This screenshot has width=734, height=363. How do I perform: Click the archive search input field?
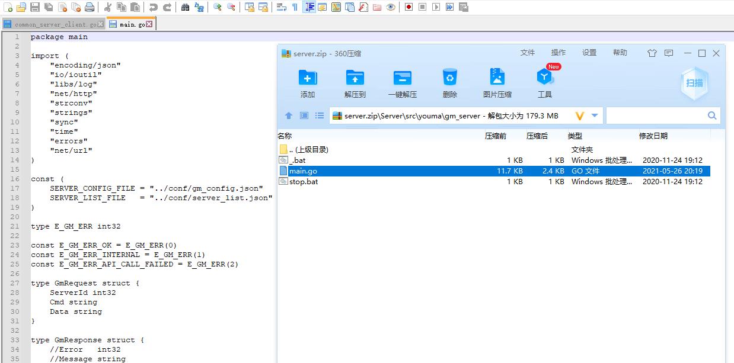pyautogui.click(x=655, y=115)
